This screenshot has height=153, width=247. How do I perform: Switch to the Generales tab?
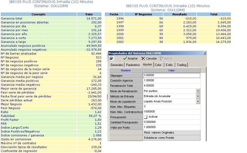click(x=117, y=65)
